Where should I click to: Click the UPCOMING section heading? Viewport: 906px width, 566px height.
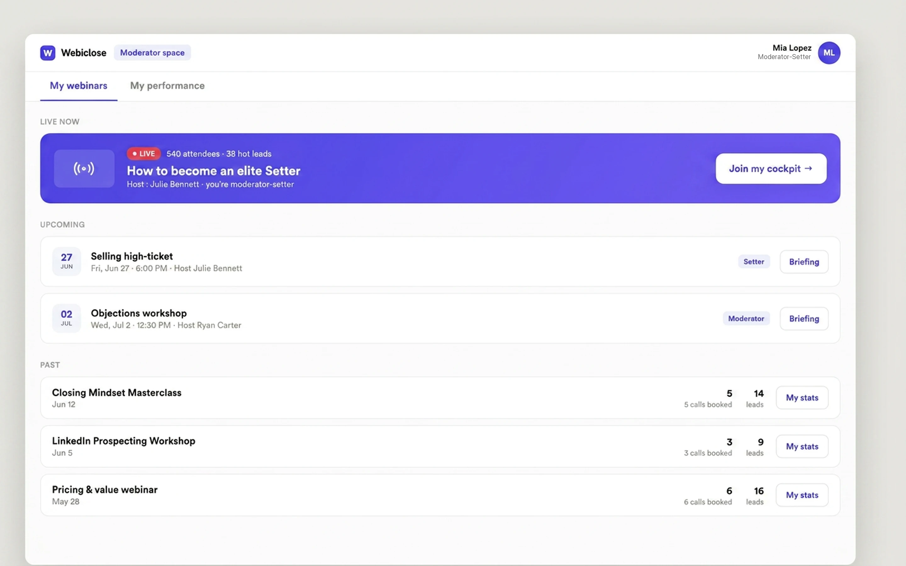[x=63, y=225]
